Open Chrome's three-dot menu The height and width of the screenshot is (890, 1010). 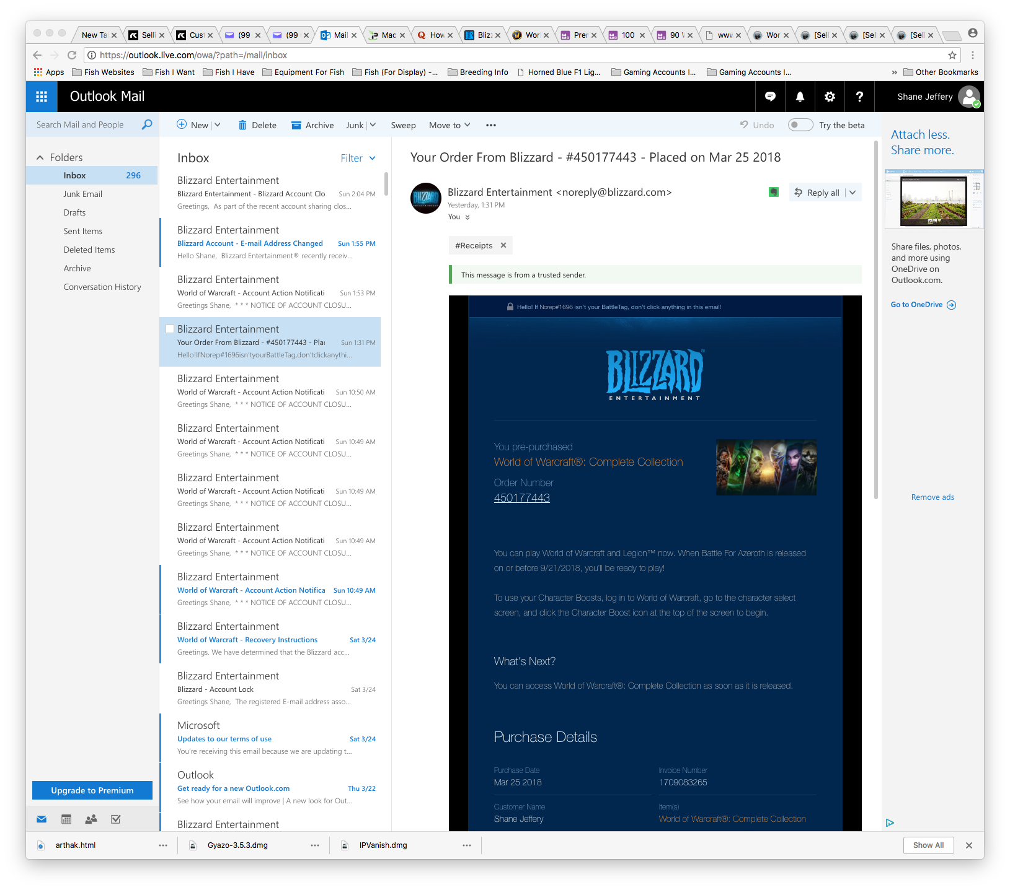click(973, 55)
